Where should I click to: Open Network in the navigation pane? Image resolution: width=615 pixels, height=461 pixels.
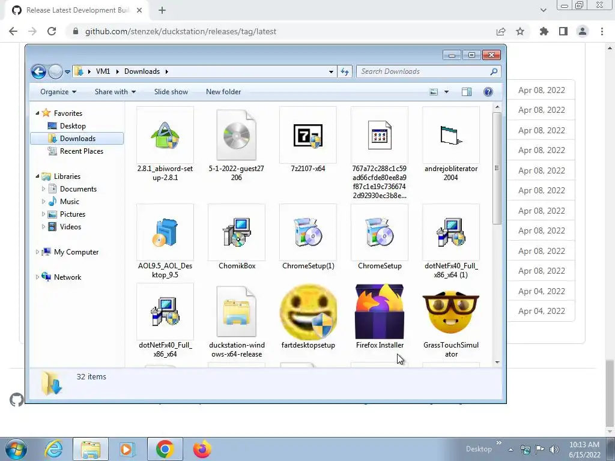click(x=67, y=277)
